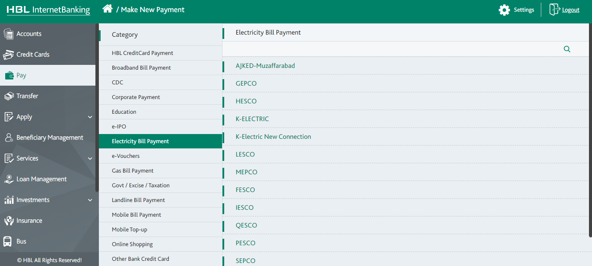Select K-ELECTRIC biller
The image size is (592, 266).
tap(252, 119)
